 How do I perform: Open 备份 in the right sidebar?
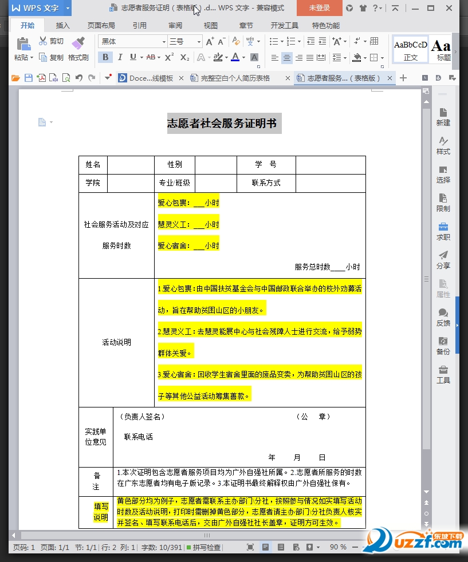point(443,346)
